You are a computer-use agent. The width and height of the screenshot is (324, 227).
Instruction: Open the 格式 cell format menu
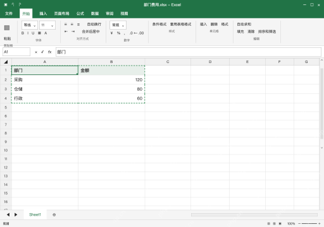225,25
